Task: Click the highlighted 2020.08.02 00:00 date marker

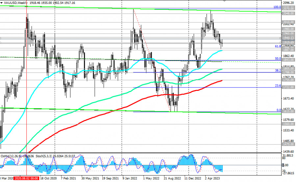Action: (26, 178)
